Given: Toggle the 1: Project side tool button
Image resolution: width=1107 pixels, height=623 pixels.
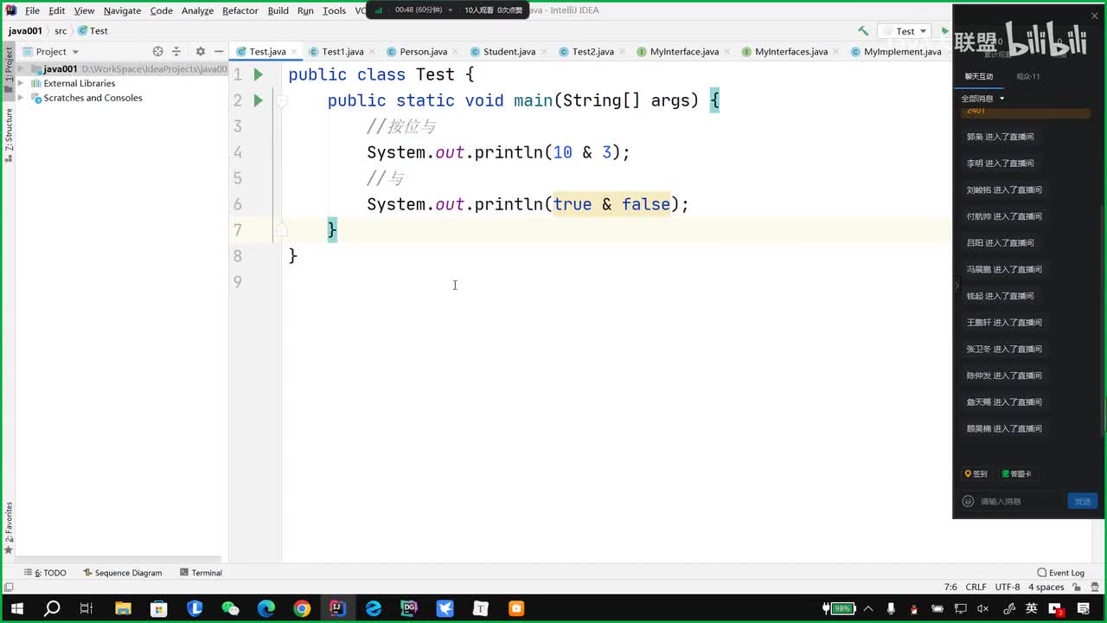Looking at the screenshot, I should 9,65.
